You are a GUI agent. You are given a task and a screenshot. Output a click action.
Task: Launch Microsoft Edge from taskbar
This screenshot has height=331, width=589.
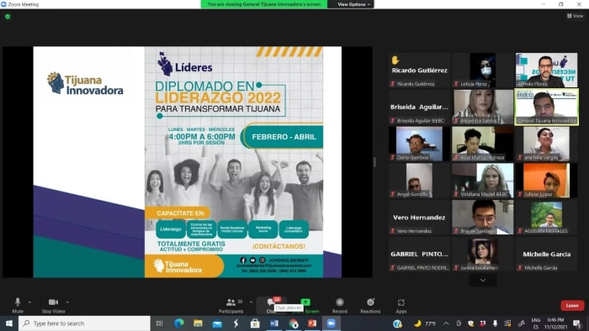(x=178, y=323)
